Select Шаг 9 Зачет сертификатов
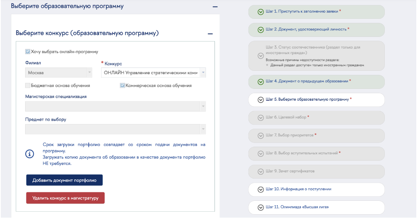The height and width of the screenshot is (218, 418). (316, 172)
